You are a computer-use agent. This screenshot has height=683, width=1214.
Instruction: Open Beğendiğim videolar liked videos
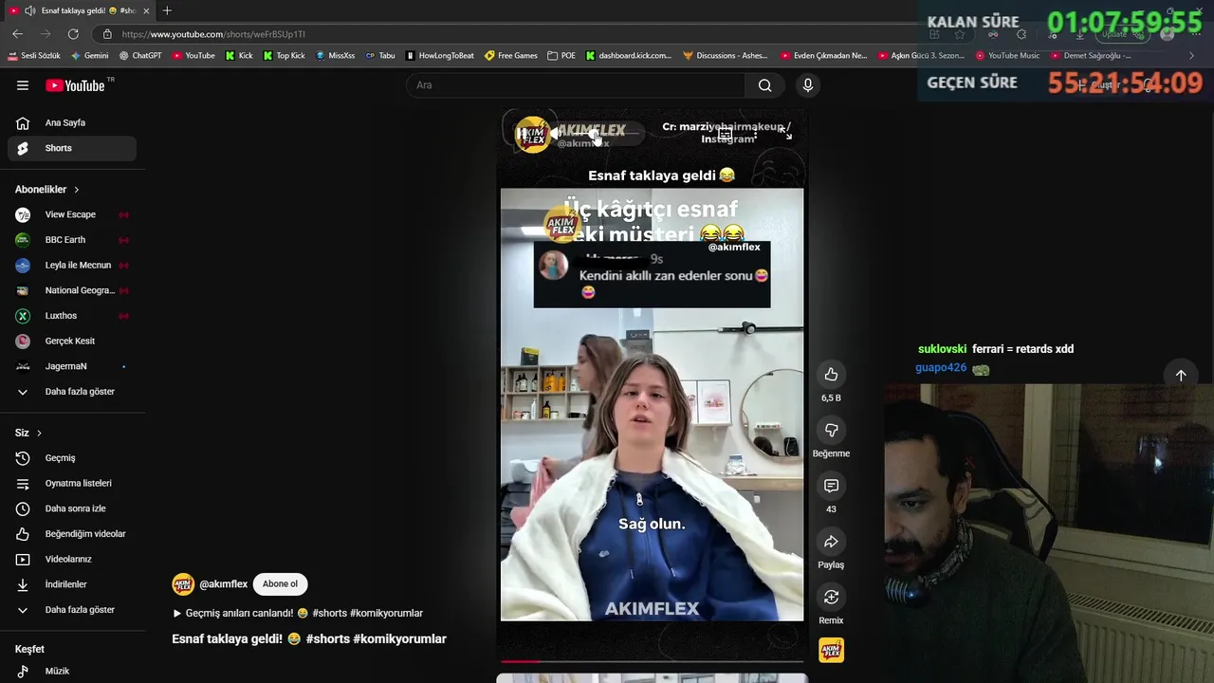pyautogui.click(x=72, y=534)
